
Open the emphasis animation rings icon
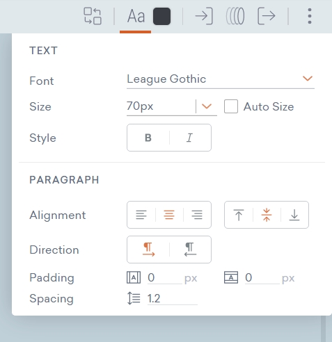235,16
